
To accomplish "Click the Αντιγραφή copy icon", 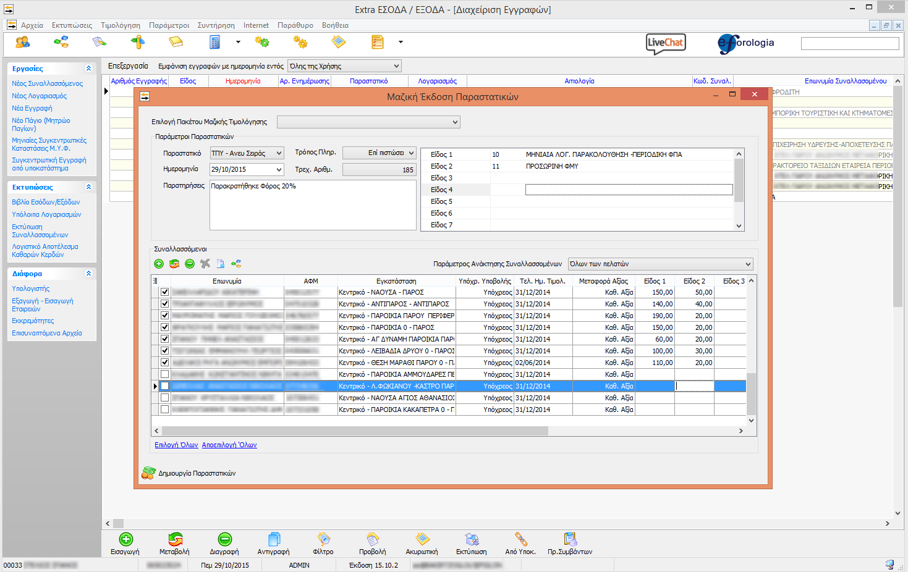I will (274, 539).
